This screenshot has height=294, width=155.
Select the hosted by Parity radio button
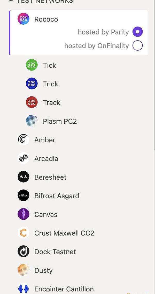click(x=137, y=32)
